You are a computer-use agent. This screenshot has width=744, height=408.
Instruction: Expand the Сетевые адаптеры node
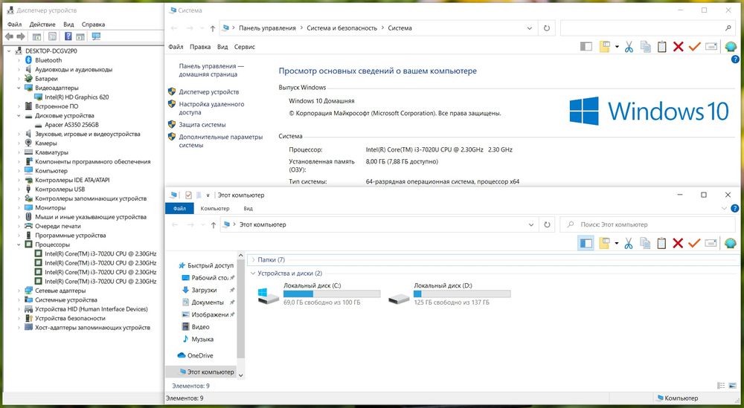[x=19, y=291]
